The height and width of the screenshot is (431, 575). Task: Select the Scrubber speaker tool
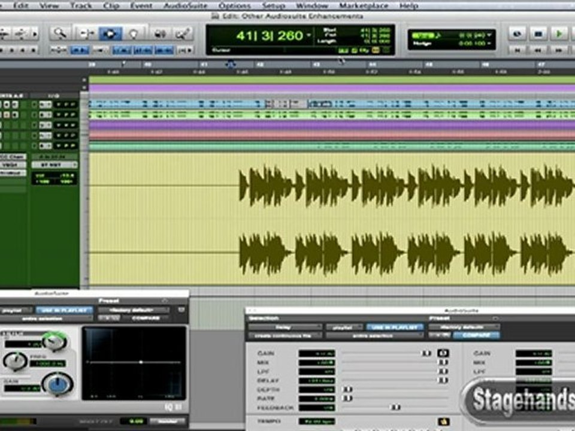tap(159, 34)
